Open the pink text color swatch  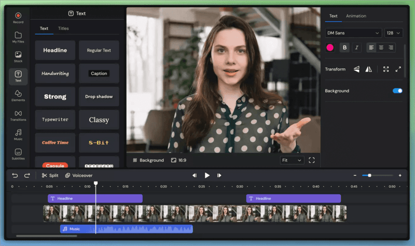coord(330,48)
